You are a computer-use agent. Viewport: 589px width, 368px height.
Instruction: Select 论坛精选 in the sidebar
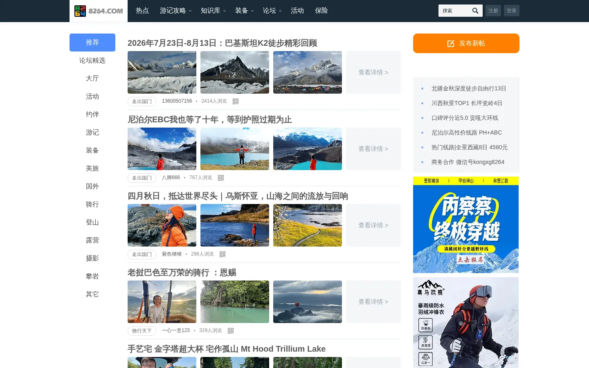(x=92, y=61)
